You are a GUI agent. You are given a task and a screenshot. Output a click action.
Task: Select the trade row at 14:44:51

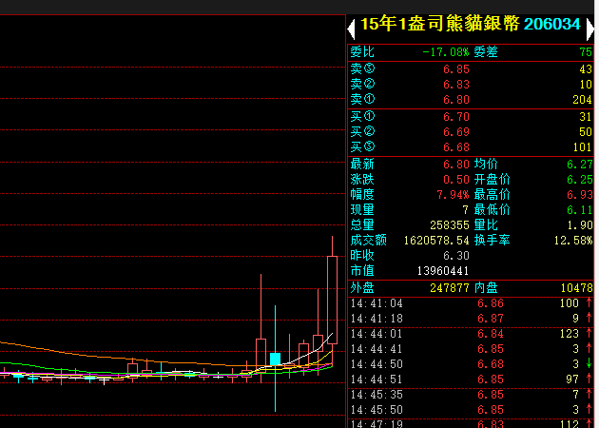click(471, 379)
